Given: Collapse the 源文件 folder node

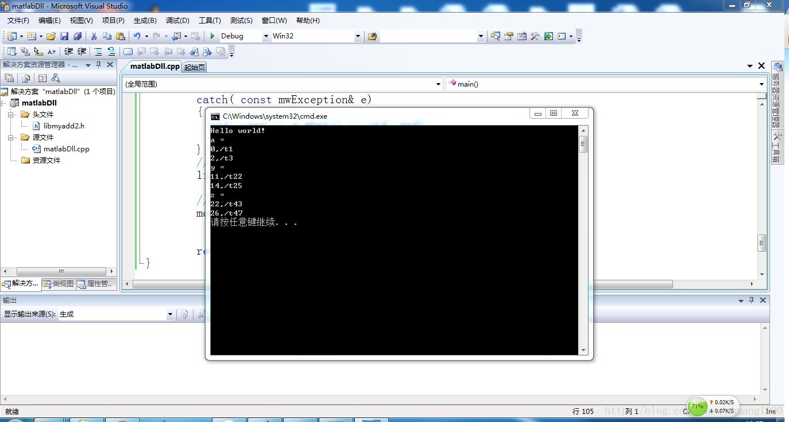Looking at the screenshot, I should click(x=11, y=138).
